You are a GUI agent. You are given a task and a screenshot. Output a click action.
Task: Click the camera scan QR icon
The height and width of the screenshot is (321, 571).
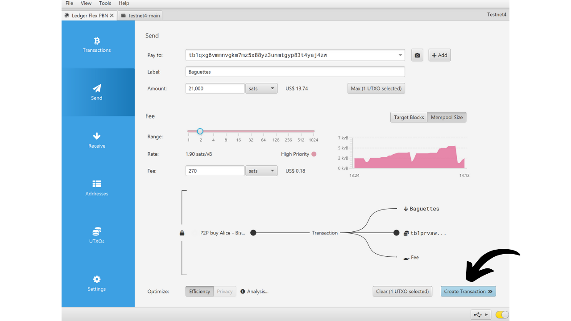click(x=417, y=55)
